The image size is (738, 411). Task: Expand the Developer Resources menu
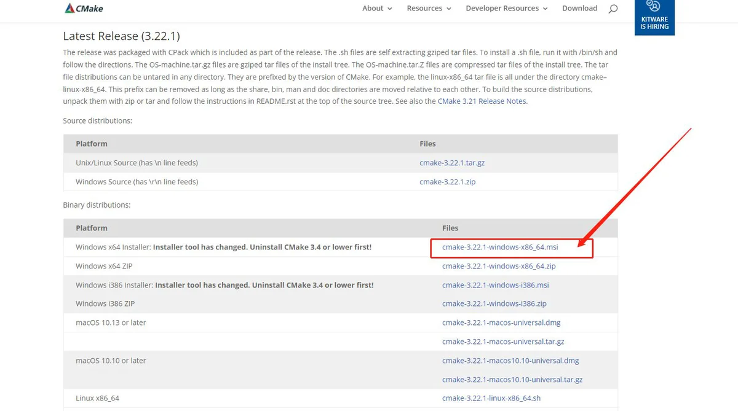coord(507,9)
